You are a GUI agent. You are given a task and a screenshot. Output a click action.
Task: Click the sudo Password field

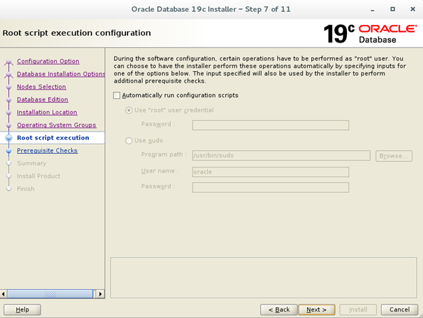(x=270, y=187)
